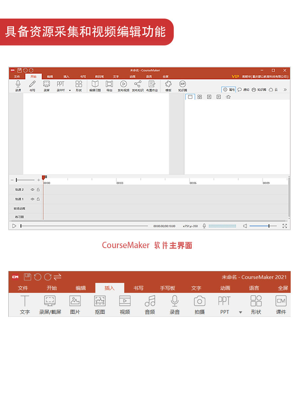Screen dimensions: 299x398
Task: Toggle the lock of 轨道 1
Action: coord(38,199)
